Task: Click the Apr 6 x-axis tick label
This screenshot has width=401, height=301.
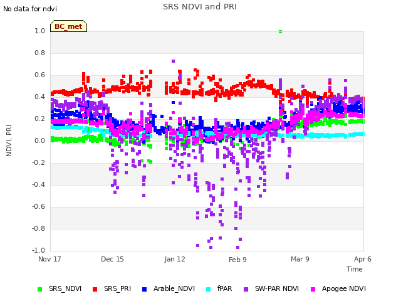Action: (x=363, y=259)
